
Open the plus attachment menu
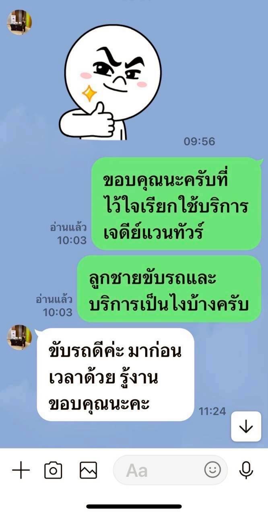[21, 470]
